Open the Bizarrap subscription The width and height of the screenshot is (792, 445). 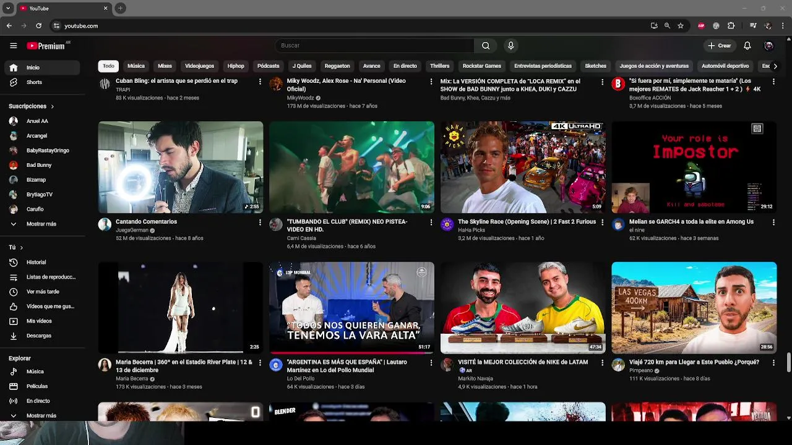click(43, 180)
